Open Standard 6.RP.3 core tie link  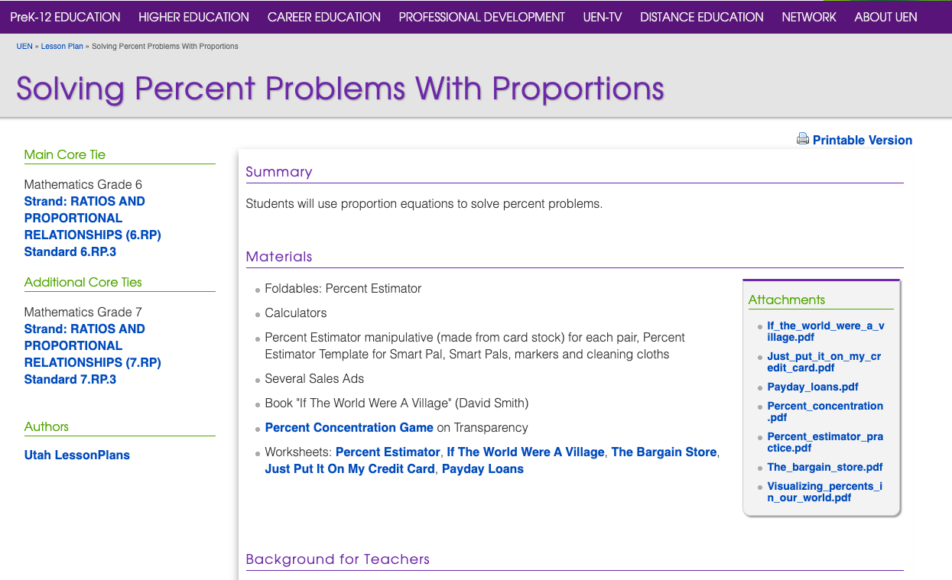[70, 251]
